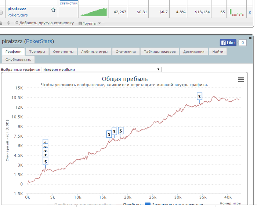Click the $ win marker near game 35k
This screenshot has width=257, height=207.
point(199,97)
